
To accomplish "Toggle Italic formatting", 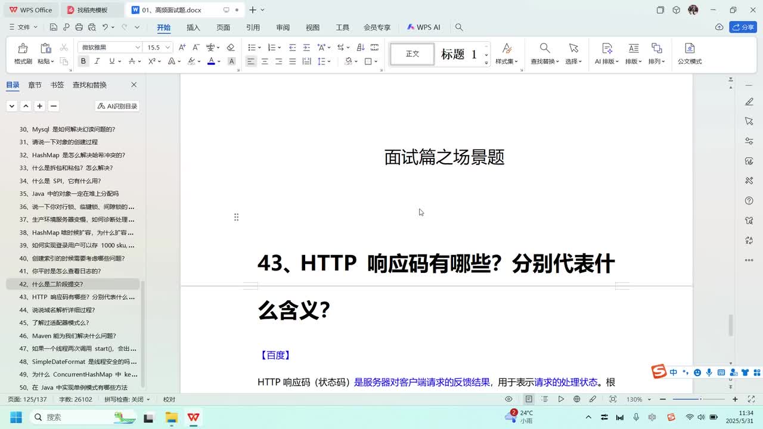I will click(x=98, y=61).
